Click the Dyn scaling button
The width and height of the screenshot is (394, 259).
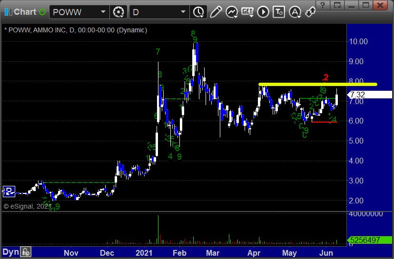[10, 252]
